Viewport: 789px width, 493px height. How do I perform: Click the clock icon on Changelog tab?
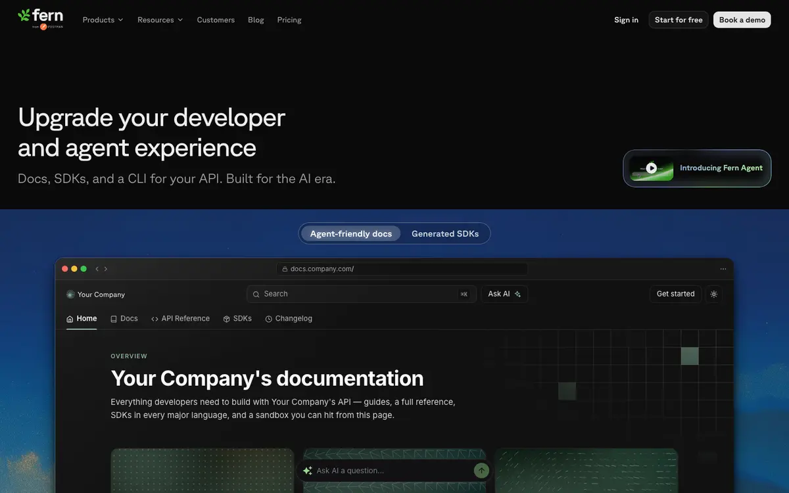[x=268, y=319]
